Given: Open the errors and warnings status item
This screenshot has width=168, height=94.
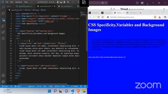Looking at the screenshot, I should coord(18,86).
